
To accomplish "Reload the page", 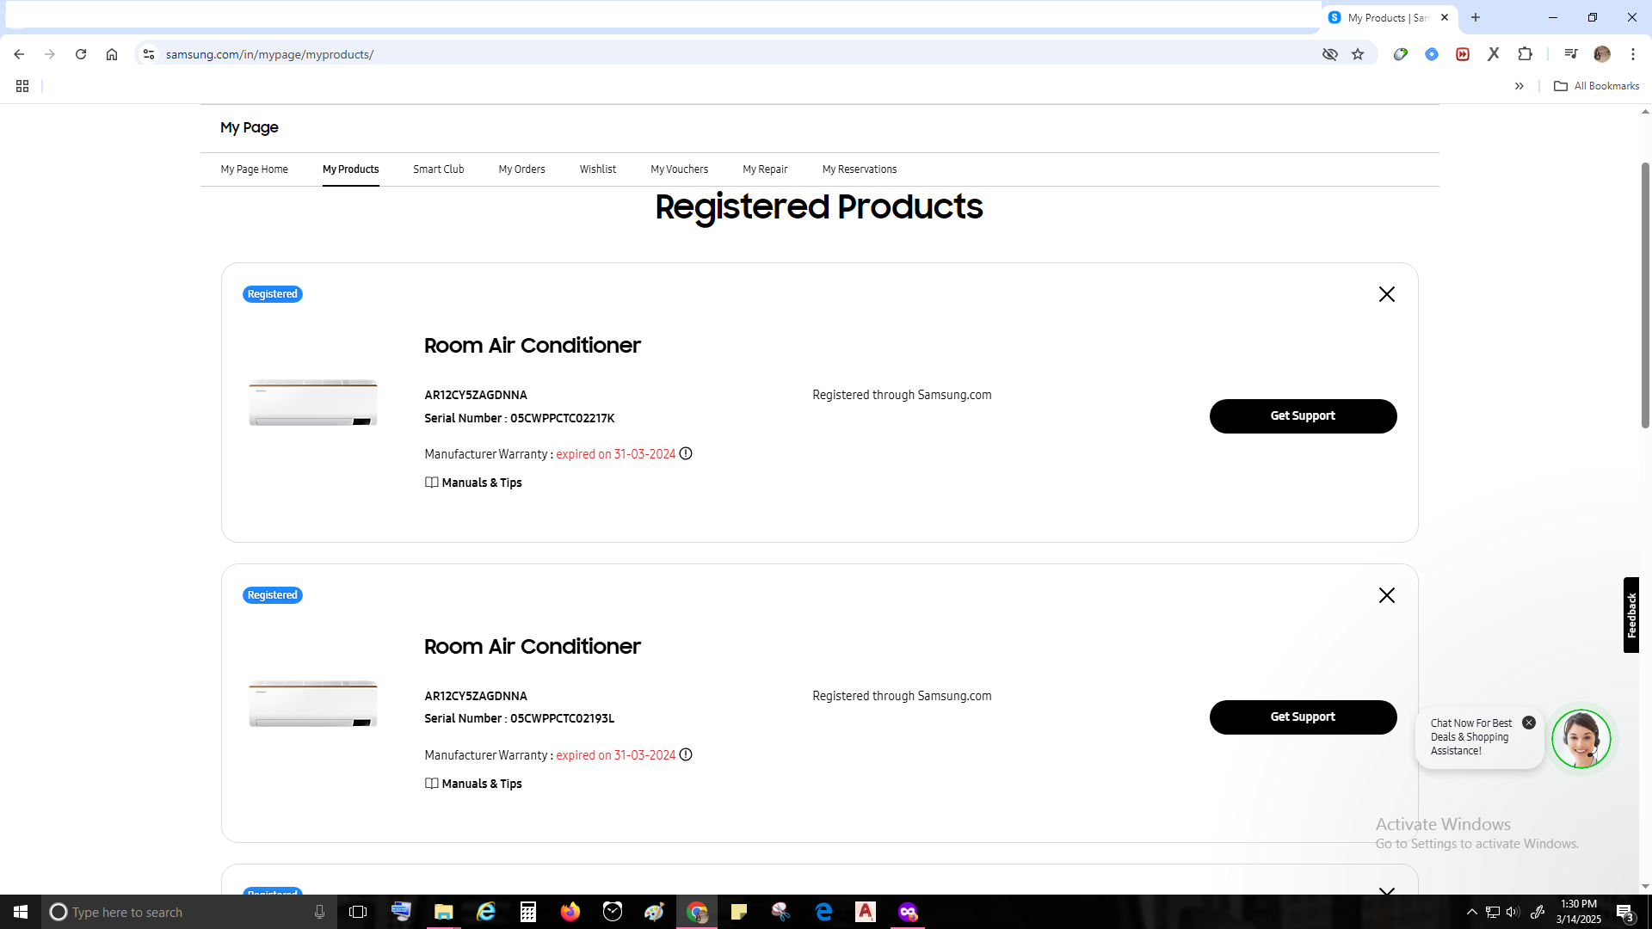I will click(x=81, y=54).
